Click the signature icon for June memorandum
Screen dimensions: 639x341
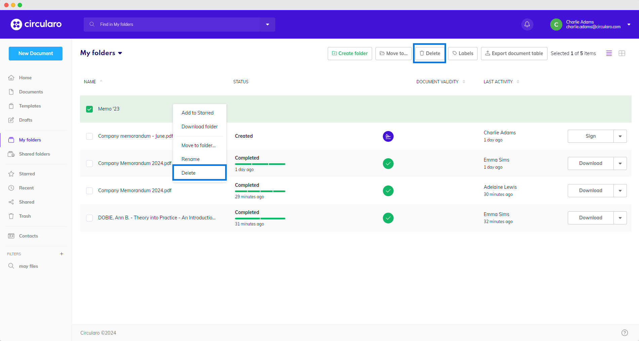[x=388, y=136]
